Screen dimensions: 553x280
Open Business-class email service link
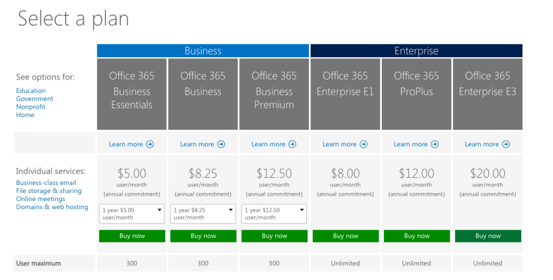coord(46,183)
